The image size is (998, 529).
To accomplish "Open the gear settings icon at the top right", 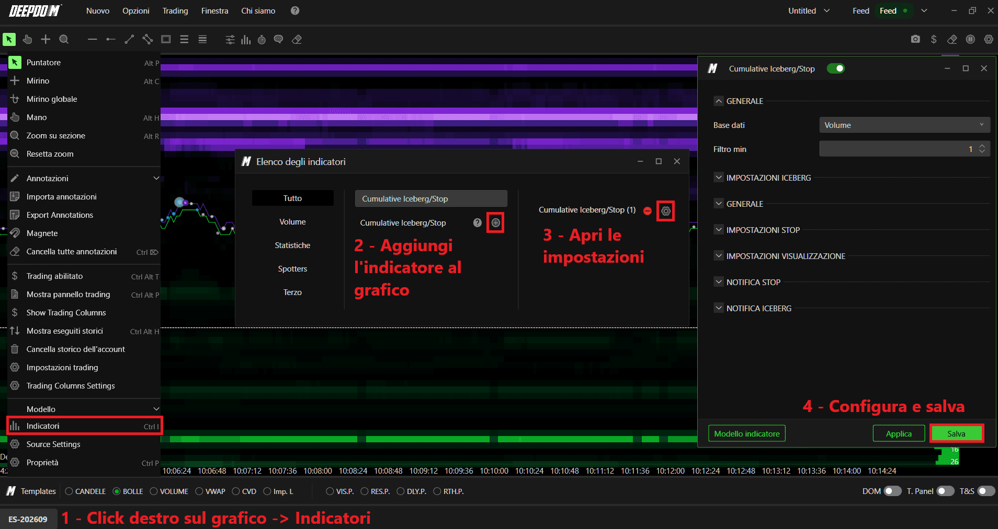I will click(x=989, y=39).
